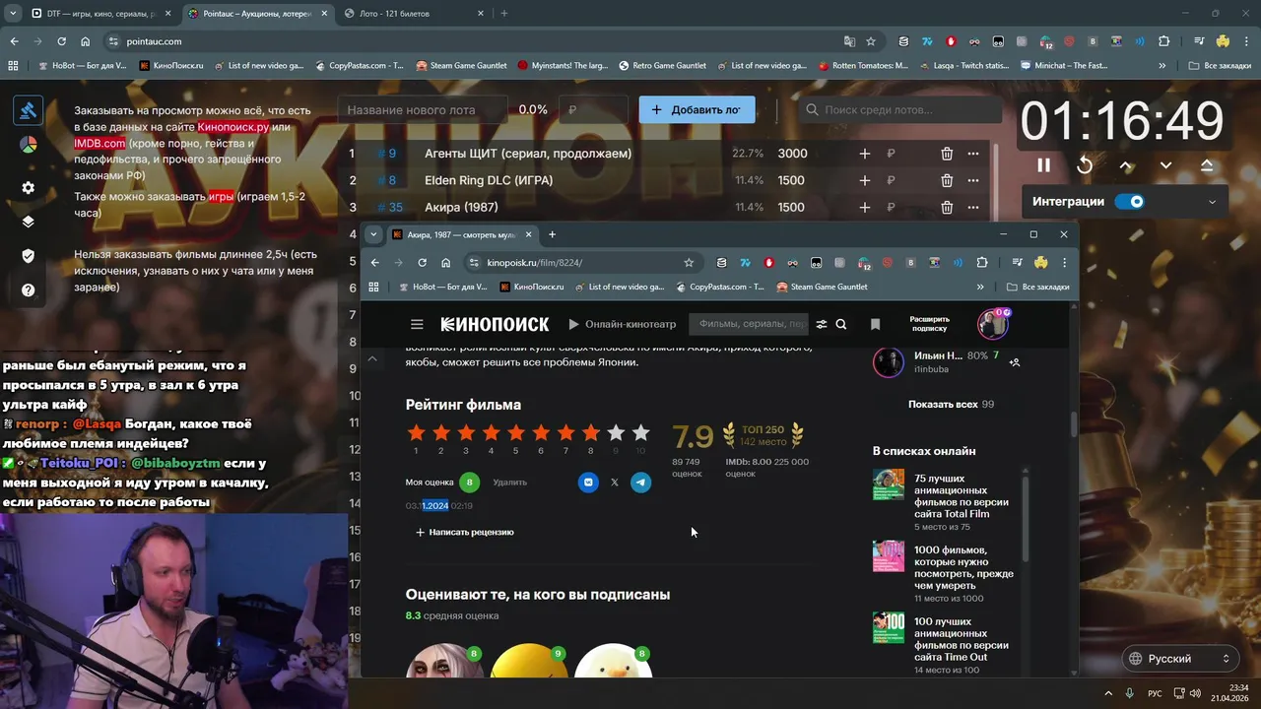
Task: Open Kinopoisk advanced search filter icon
Action: click(822, 324)
